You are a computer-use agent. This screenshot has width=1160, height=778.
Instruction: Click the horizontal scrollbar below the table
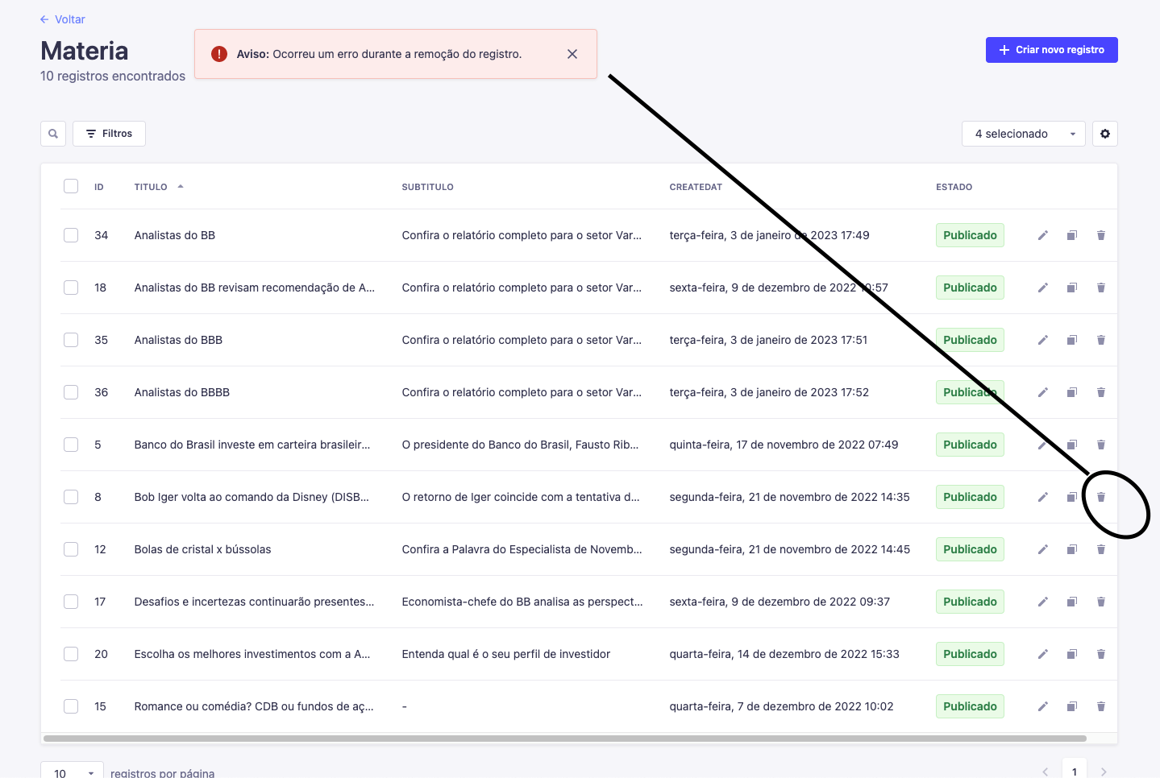tap(564, 737)
